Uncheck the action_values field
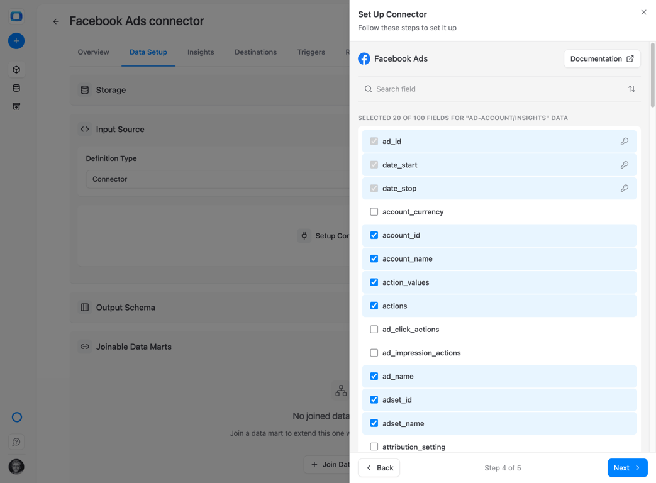Viewport: 656px width, 483px height. click(x=374, y=282)
